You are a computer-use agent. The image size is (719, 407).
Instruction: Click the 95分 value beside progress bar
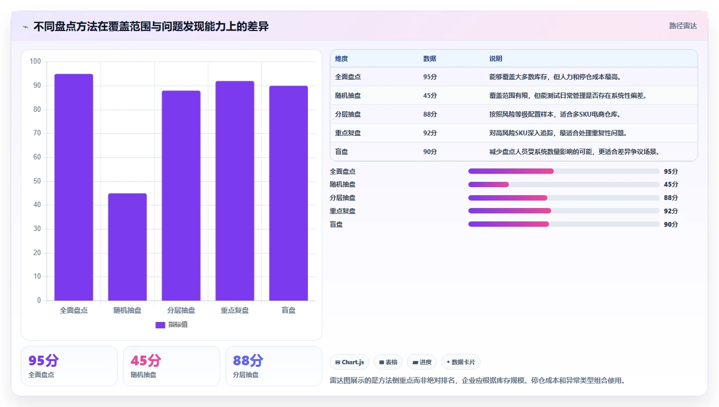coord(671,171)
